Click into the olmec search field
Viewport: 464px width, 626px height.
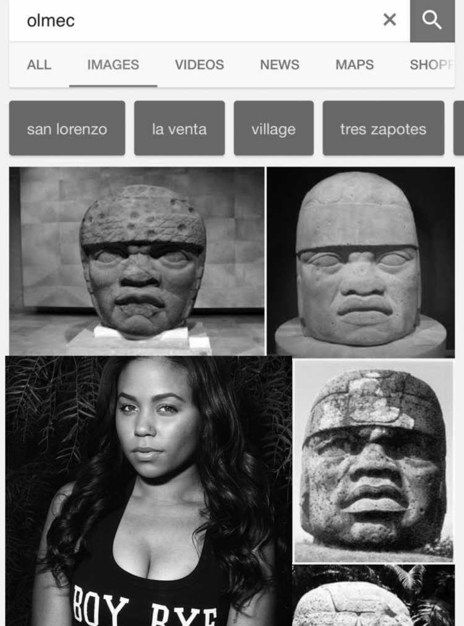click(192, 20)
